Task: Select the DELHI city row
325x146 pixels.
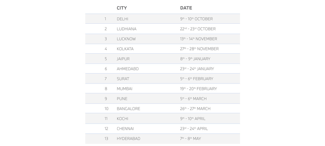Action: coord(162,19)
